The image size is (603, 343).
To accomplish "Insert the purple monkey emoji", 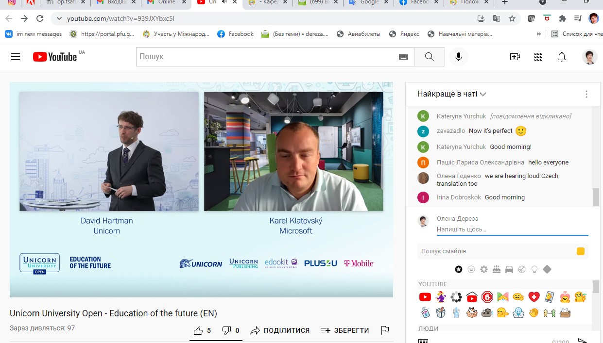I will click(x=441, y=297).
